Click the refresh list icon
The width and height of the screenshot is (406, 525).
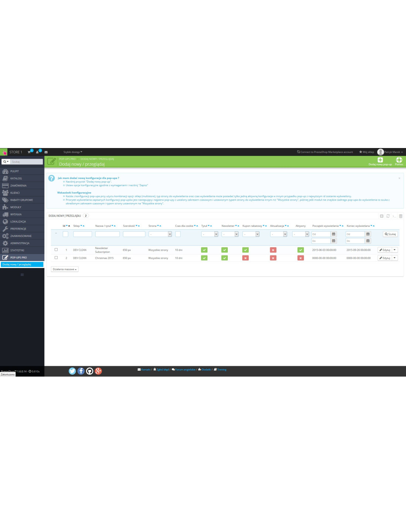(x=388, y=216)
